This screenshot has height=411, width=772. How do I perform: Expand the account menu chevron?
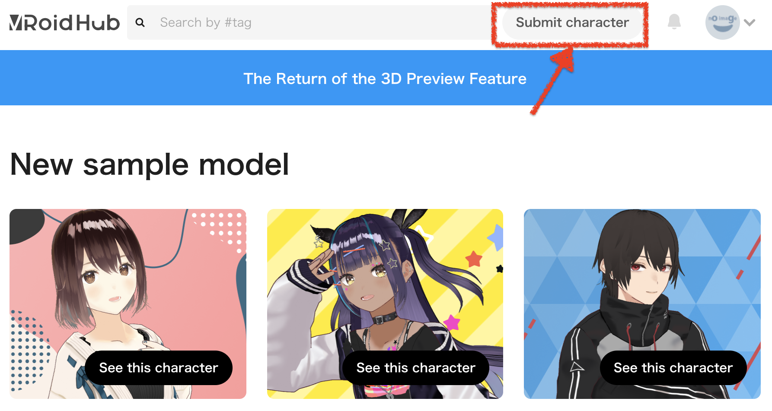(x=750, y=22)
